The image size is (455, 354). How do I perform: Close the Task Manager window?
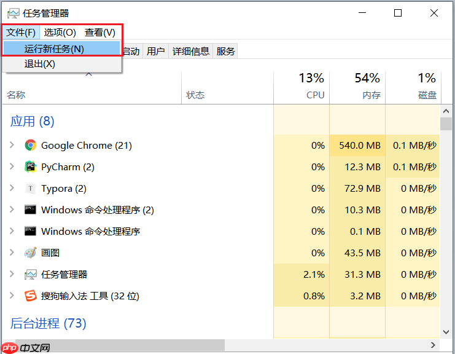[x=434, y=13]
